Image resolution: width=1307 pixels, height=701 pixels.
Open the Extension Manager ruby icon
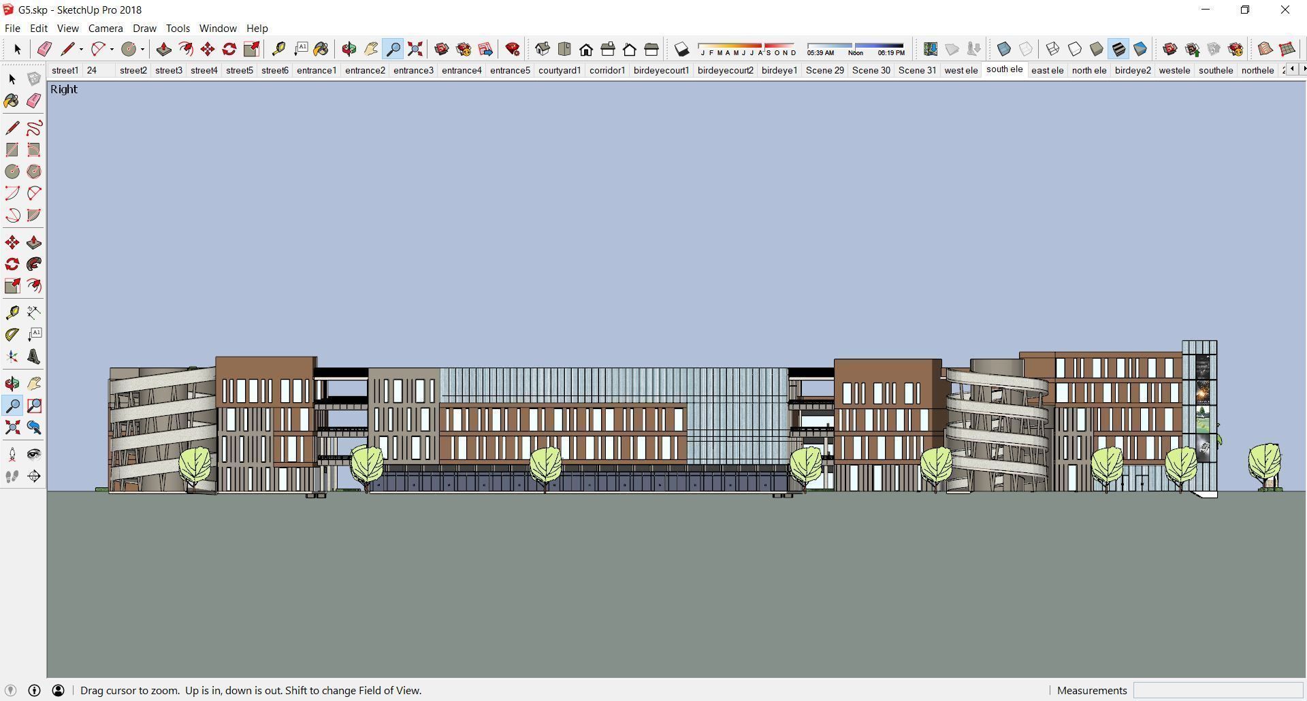[x=513, y=49]
